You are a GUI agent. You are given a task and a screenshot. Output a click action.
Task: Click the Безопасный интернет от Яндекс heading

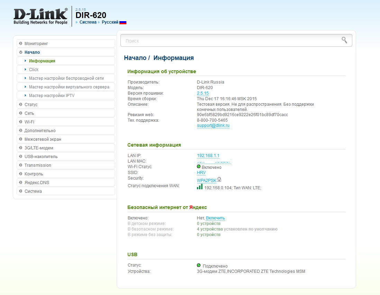pos(167,207)
